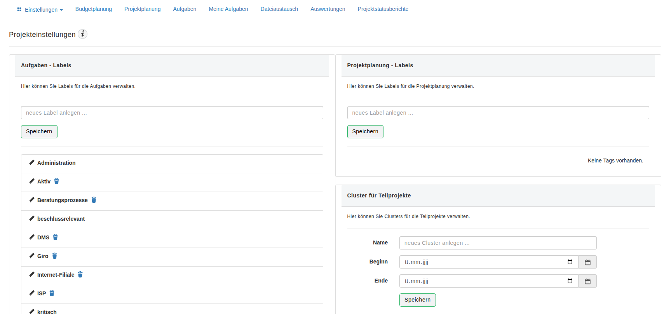Navigate to Dateiaustausch
Screen dimensions: 664x314
279,9
